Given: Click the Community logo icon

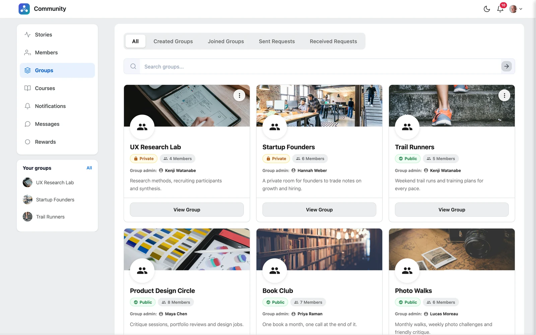Looking at the screenshot, I should pos(24,9).
